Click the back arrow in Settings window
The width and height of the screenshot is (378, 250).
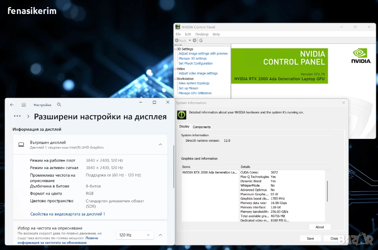click(12, 105)
